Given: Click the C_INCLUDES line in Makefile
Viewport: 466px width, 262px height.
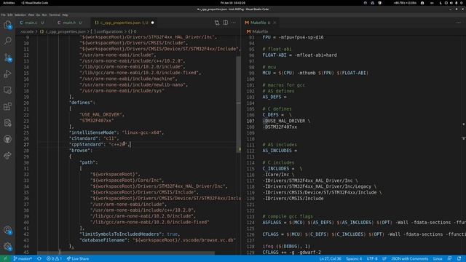Looking at the screenshot, I should tap(282, 168).
